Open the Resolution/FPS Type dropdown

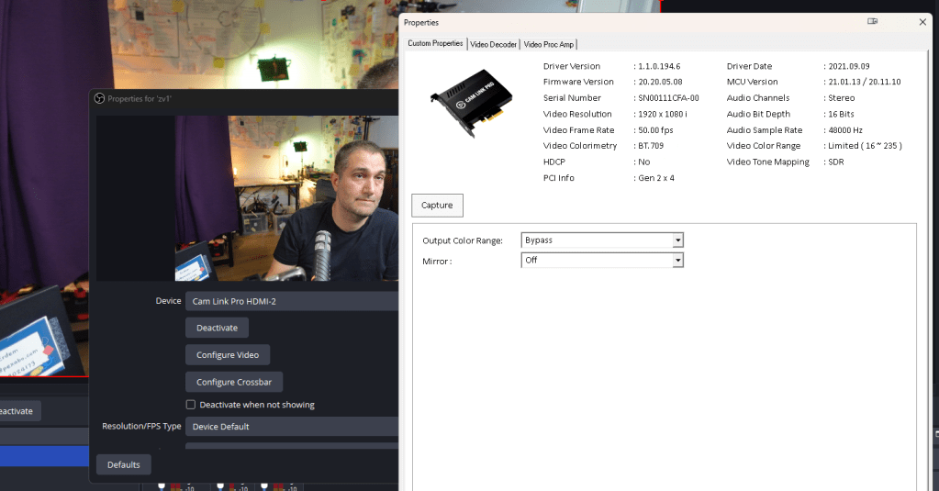[x=292, y=427]
